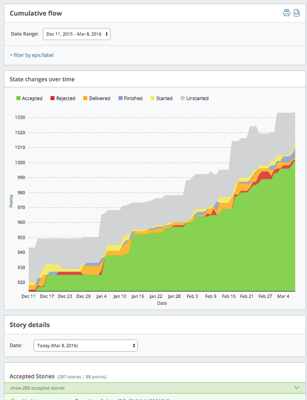
Task: Click the green Accepted area in chart
Action: pyautogui.click(x=169, y=262)
